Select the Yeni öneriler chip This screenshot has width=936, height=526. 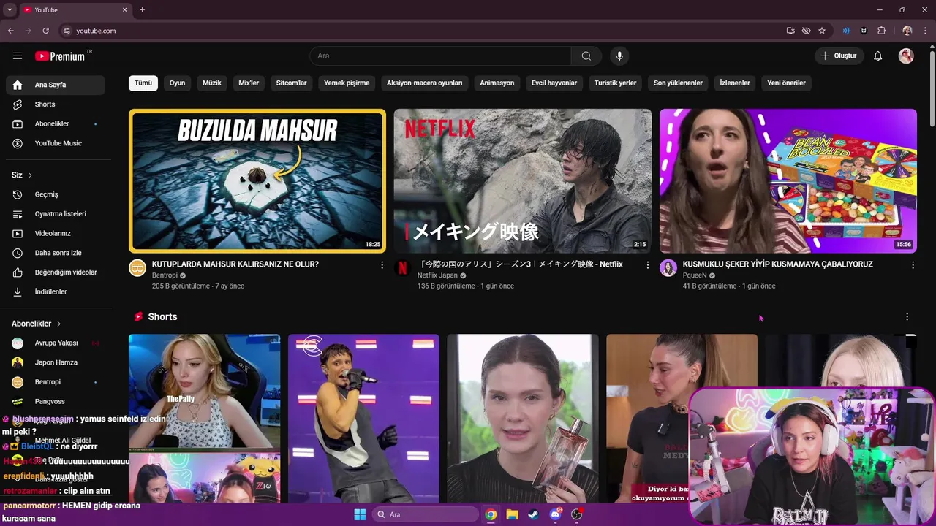[786, 83]
